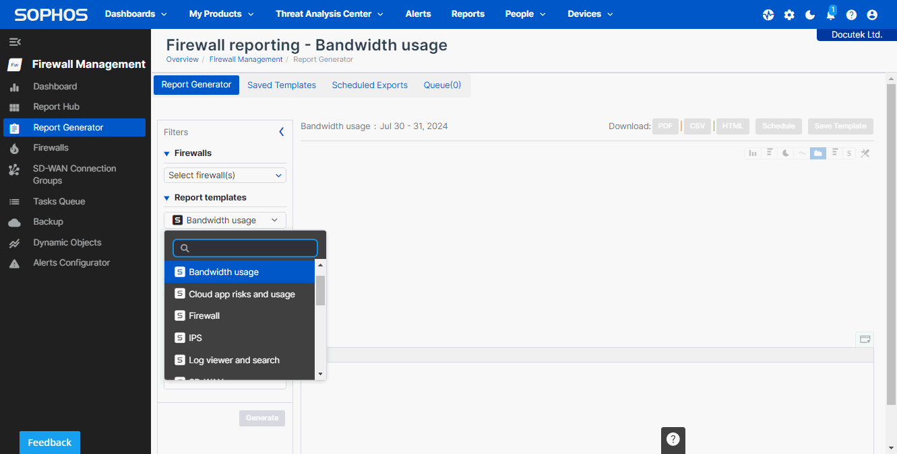This screenshot has height=454, width=897.
Task: Click the health pulse icon in header
Action: coord(768,15)
